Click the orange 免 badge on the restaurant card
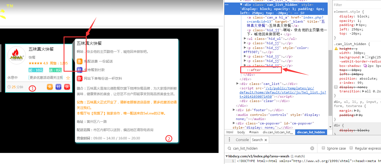This screenshot has height=164, width=381. click(x=50, y=87)
